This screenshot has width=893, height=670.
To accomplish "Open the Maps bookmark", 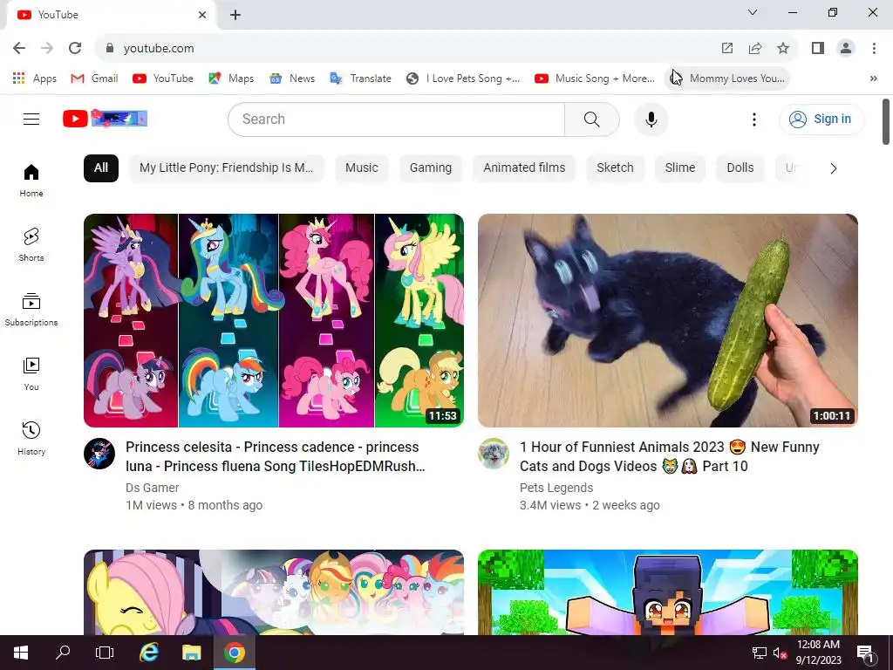I will (231, 78).
